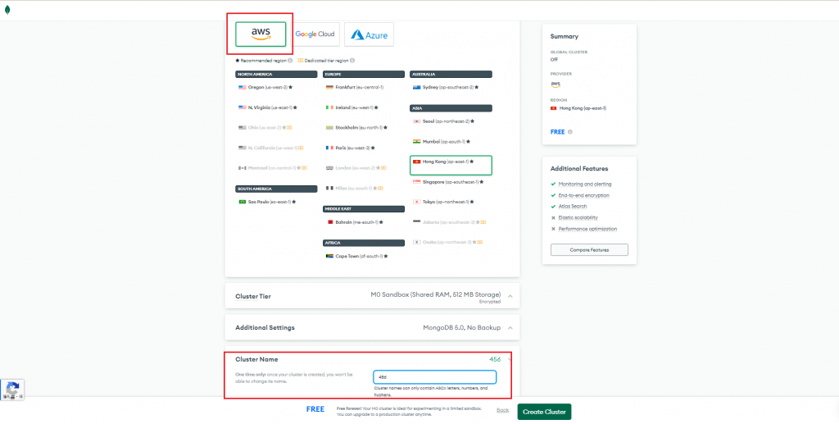The width and height of the screenshot is (839, 424).
Task: Select the Seoul (ap-northeast-2) region
Action: (444, 121)
